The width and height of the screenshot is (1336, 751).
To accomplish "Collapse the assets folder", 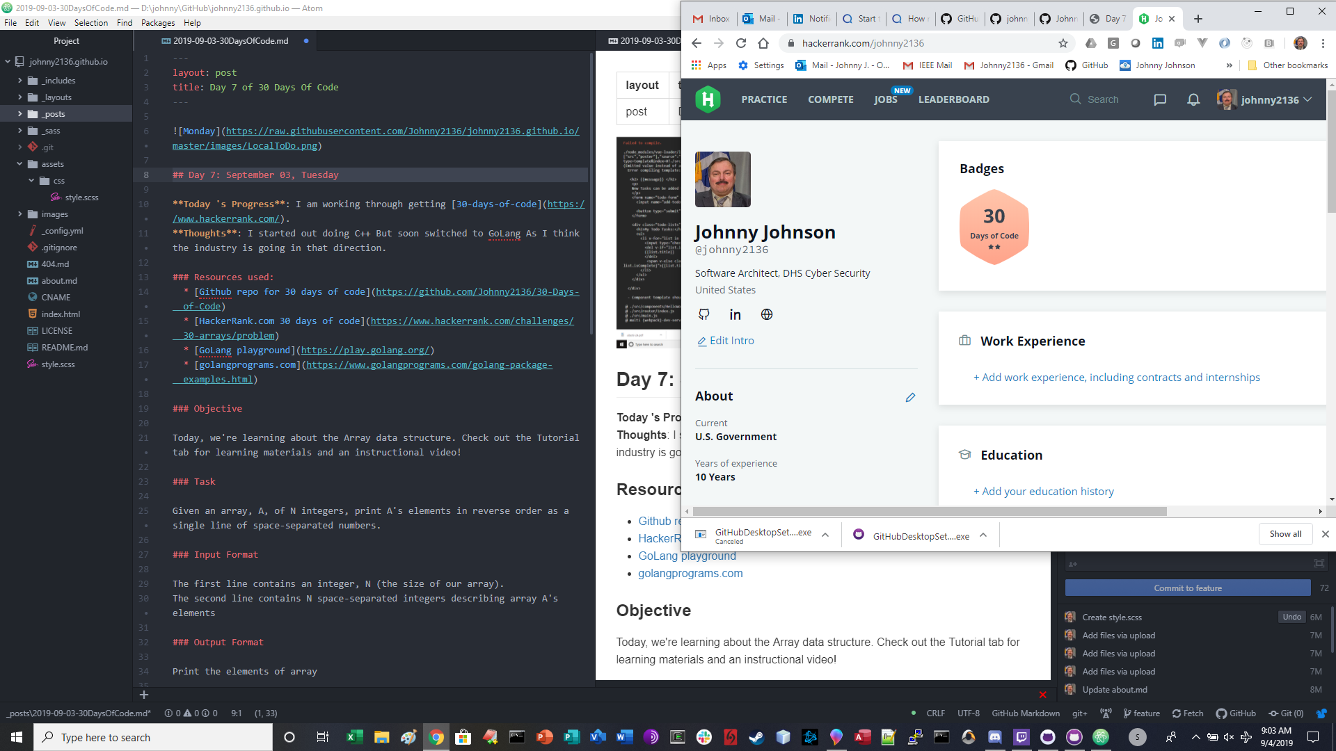I will click(x=19, y=164).
